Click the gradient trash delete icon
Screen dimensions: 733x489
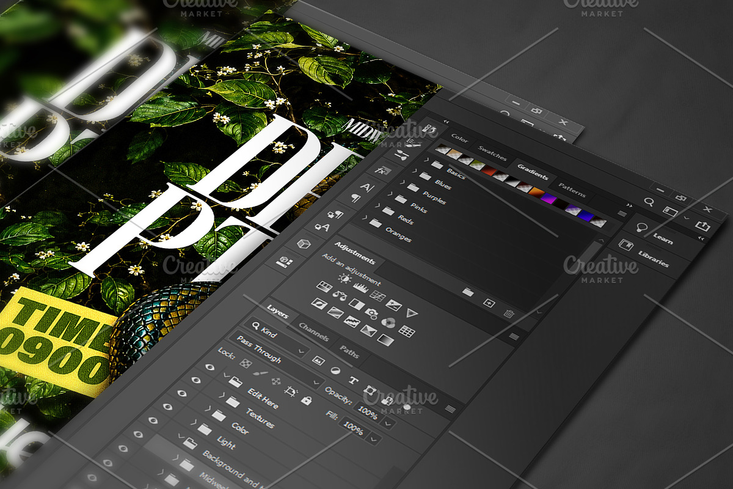[x=508, y=314]
